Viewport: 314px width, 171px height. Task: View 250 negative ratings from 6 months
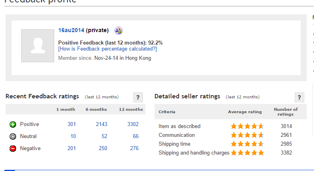[x=103, y=148]
